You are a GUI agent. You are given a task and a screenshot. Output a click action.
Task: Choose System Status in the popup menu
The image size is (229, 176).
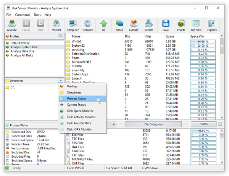pyautogui.click(x=82, y=105)
